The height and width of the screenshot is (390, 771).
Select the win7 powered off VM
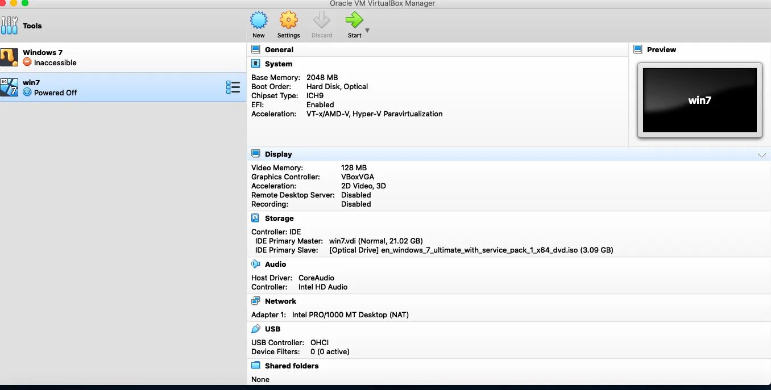pos(123,87)
